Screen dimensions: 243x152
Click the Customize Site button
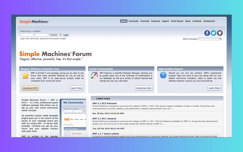point(143,88)
